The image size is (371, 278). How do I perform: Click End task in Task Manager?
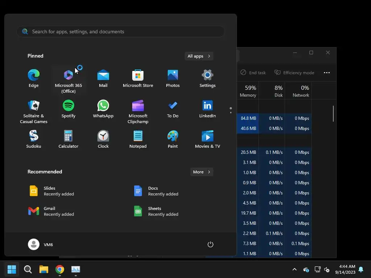point(253,72)
